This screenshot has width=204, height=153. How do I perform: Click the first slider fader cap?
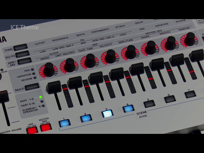click(x=54, y=87)
